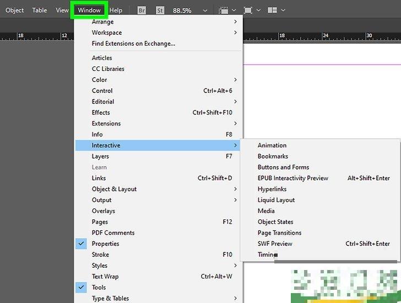Open the Object menu
The image size is (401, 303).
click(x=15, y=10)
